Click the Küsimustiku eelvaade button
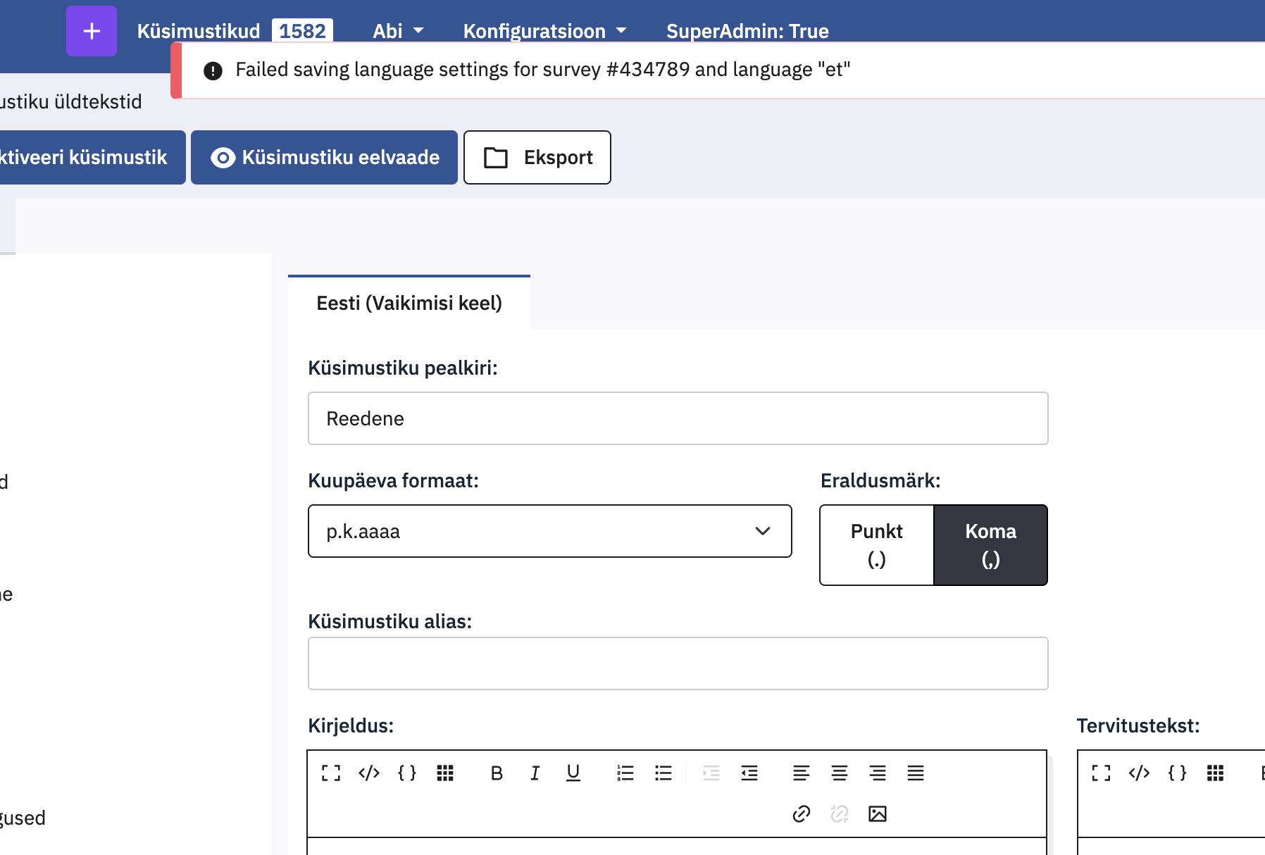Viewport: 1265px width, 855px height. pyautogui.click(x=325, y=158)
